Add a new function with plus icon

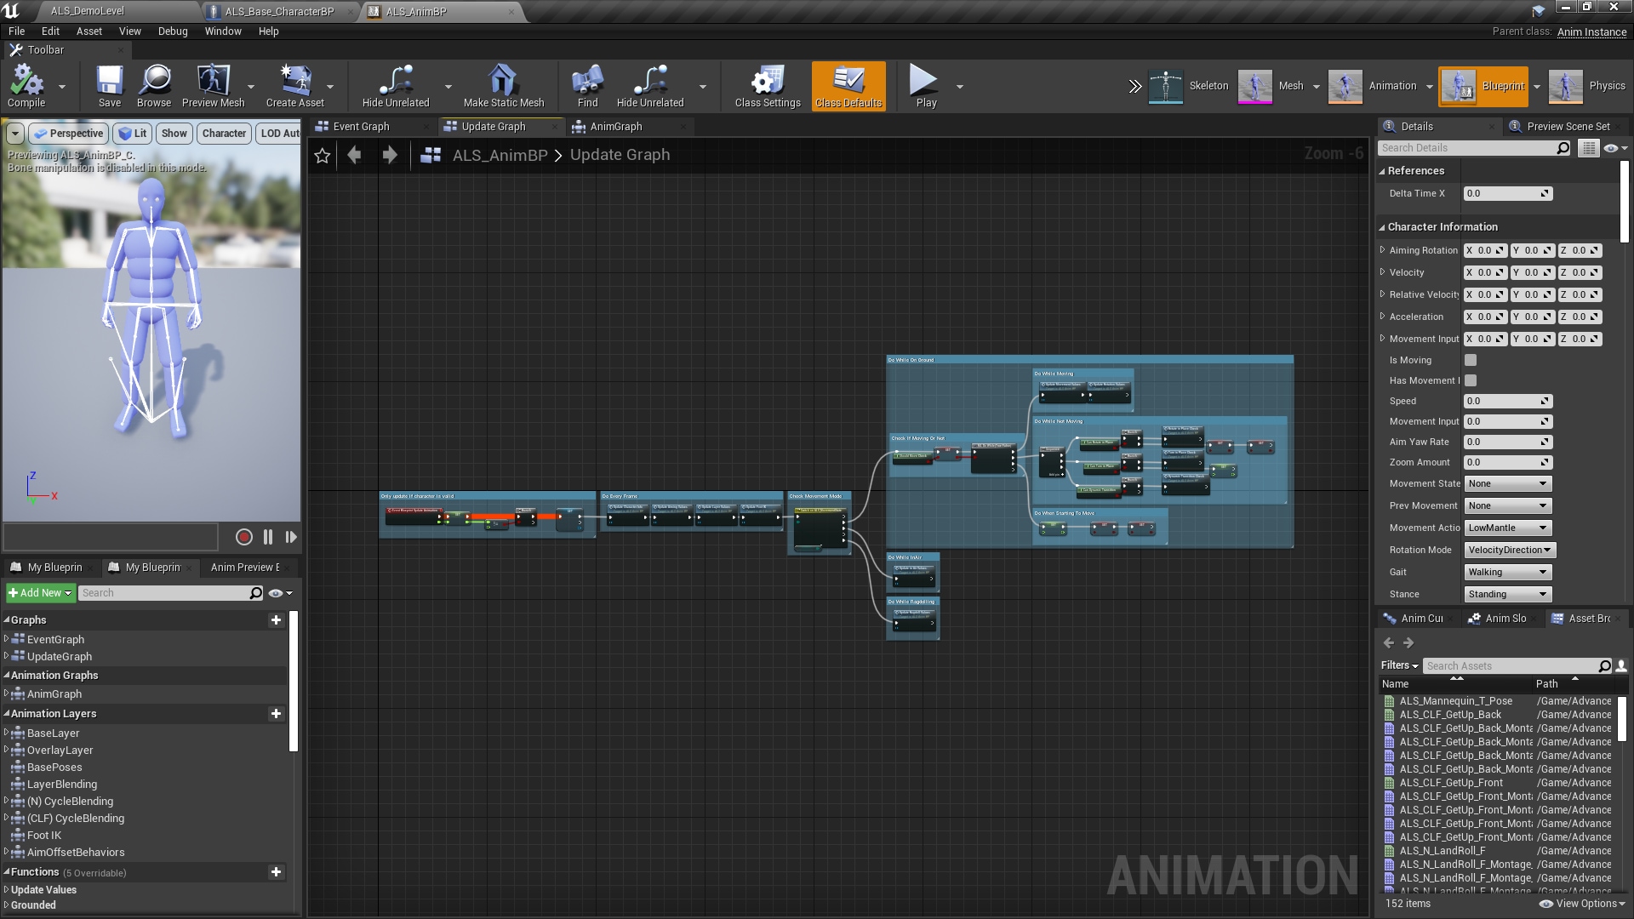(x=276, y=871)
